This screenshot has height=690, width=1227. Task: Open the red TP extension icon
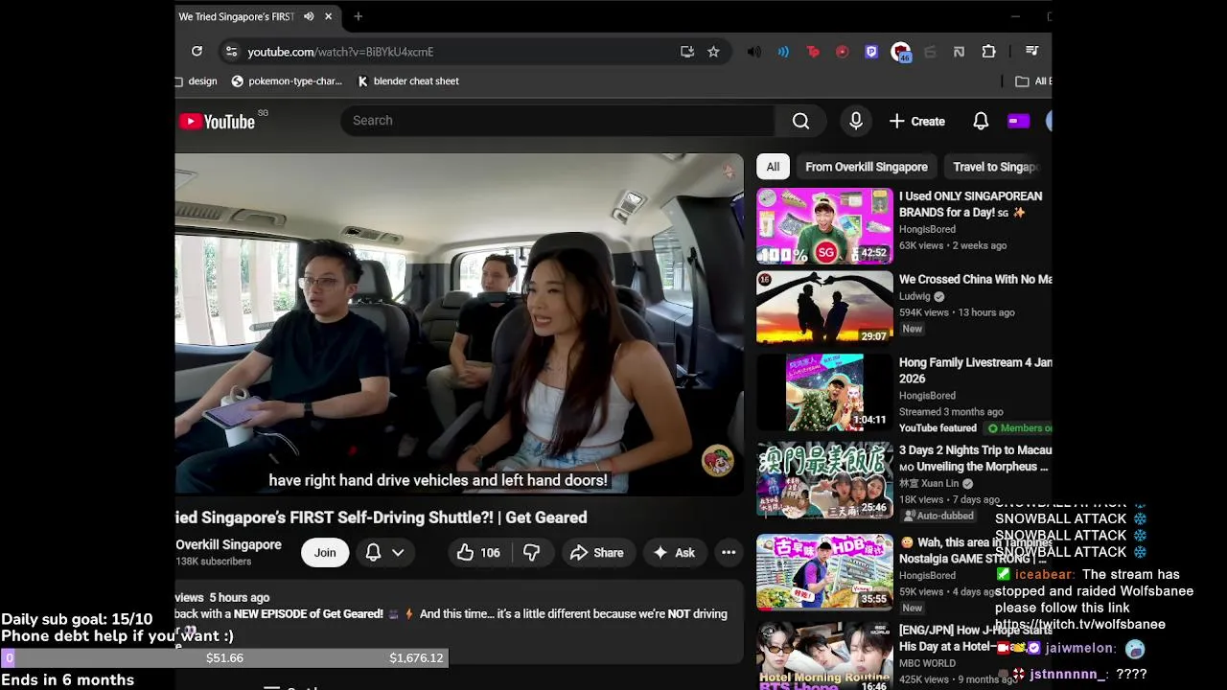[x=813, y=52]
